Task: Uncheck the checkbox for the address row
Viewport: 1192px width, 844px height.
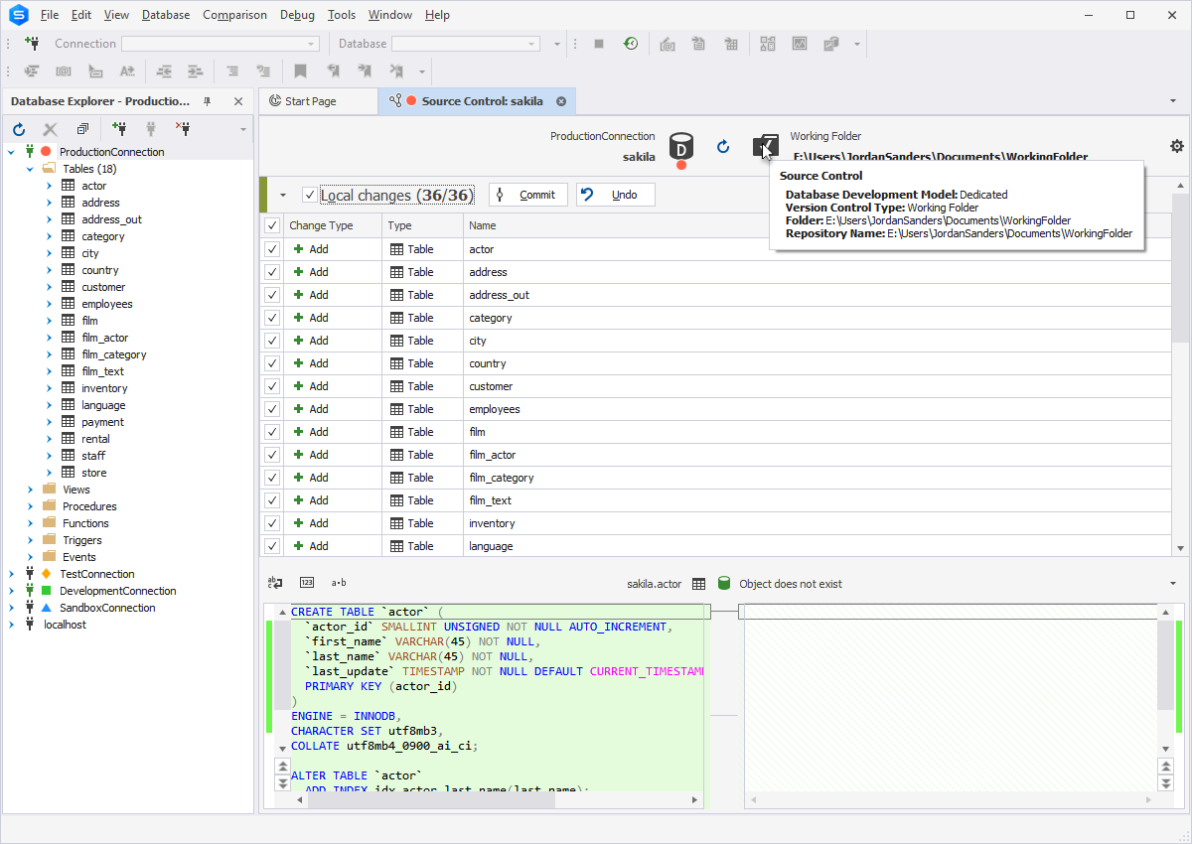Action: tap(272, 272)
